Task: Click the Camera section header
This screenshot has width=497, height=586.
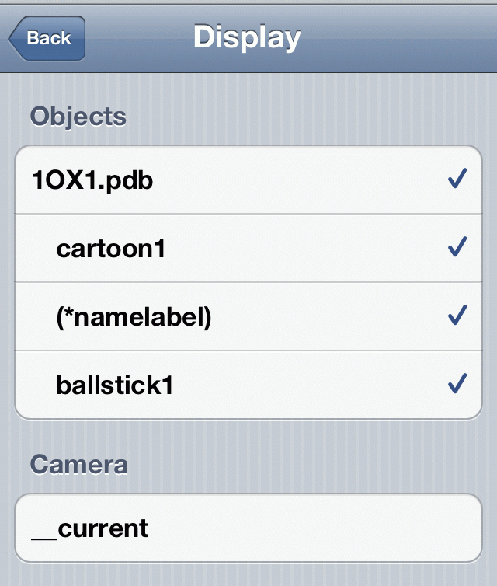Action: point(78,465)
